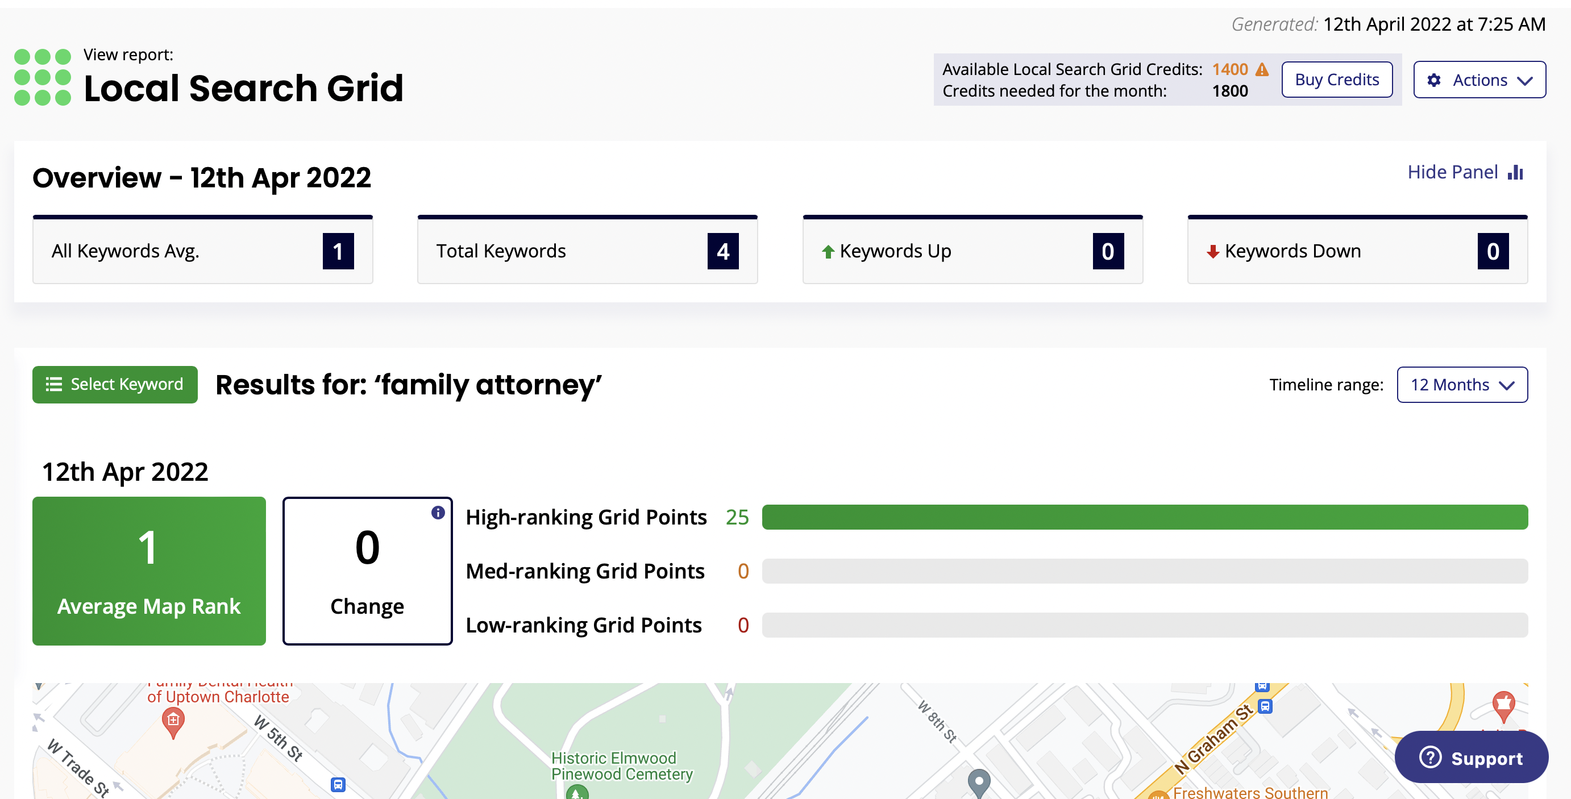The width and height of the screenshot is (1571, 799).
Task: Click the green High-ranking Grid Points bar
Action: [x=1145, y=516]
